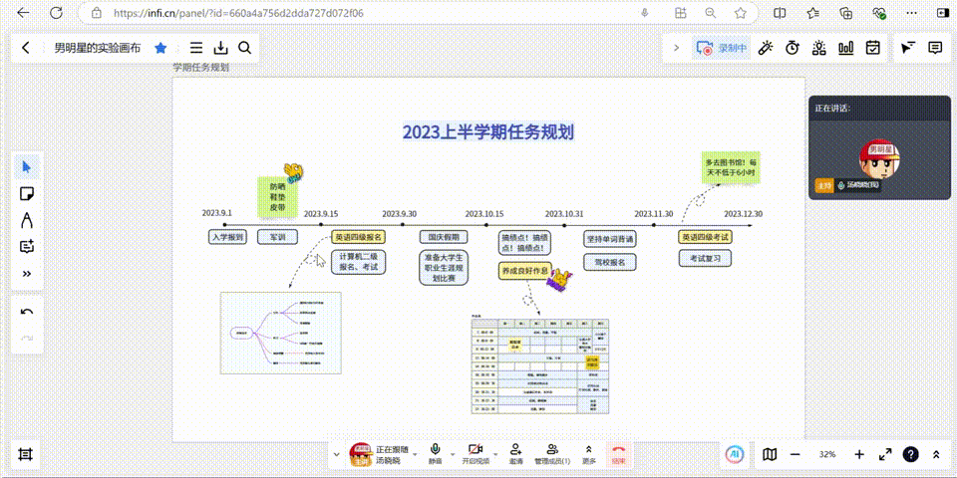Screen dimensions: 957x478
Task: Click the 英语四级考试 yellow box
Action: pos(706,237)
